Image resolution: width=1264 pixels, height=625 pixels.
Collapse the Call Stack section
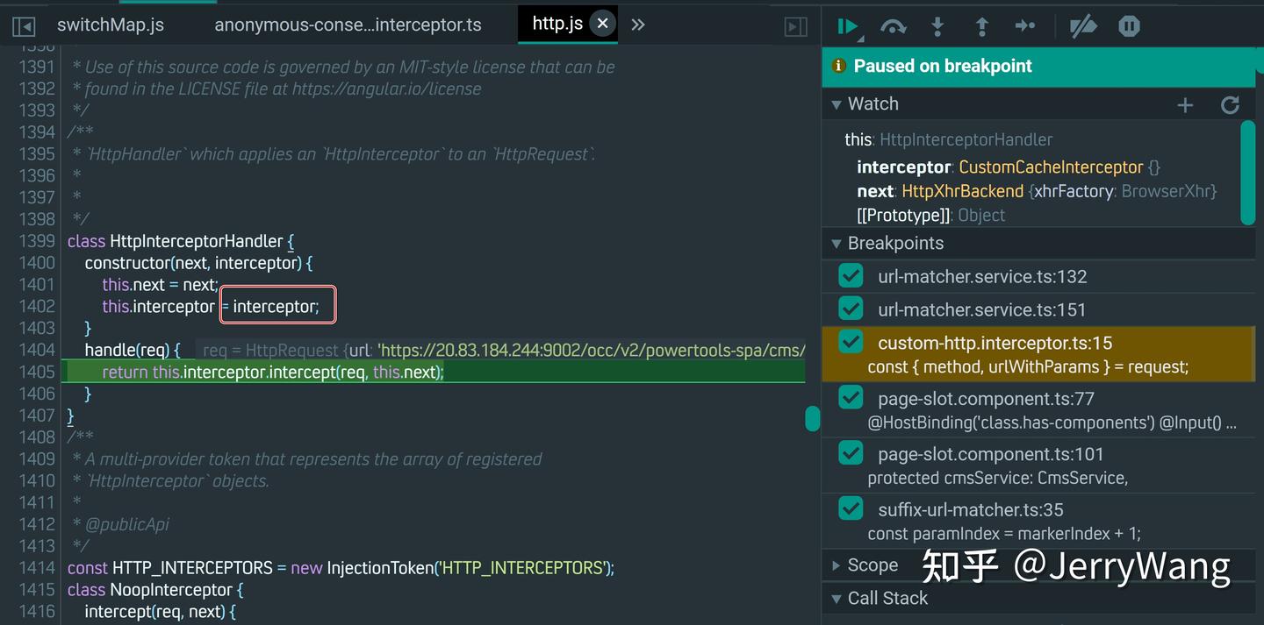(x=835, y=598)
